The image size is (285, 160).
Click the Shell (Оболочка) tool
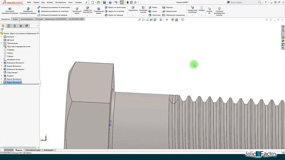[155, 15]
